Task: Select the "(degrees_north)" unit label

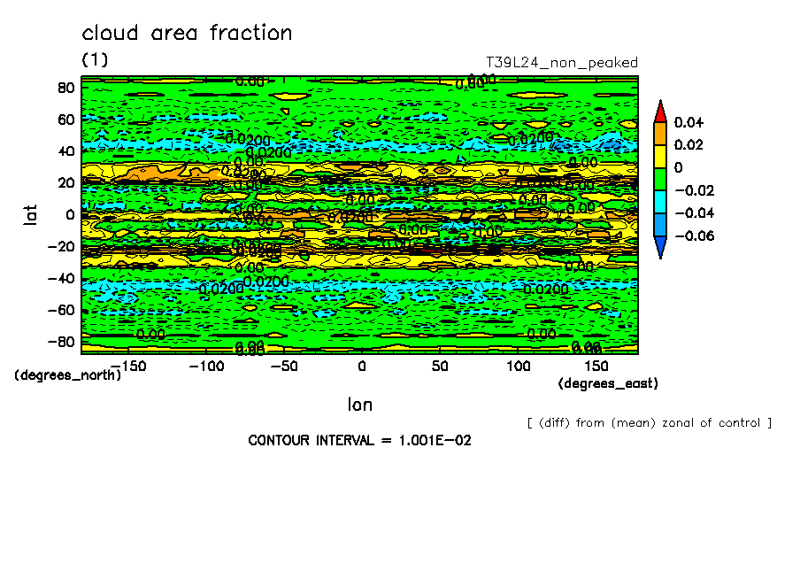Action: (x=67, y=374)
